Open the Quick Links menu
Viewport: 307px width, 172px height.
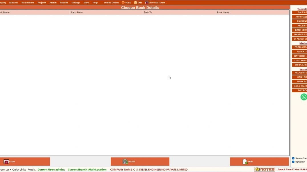tap(19, 169)
